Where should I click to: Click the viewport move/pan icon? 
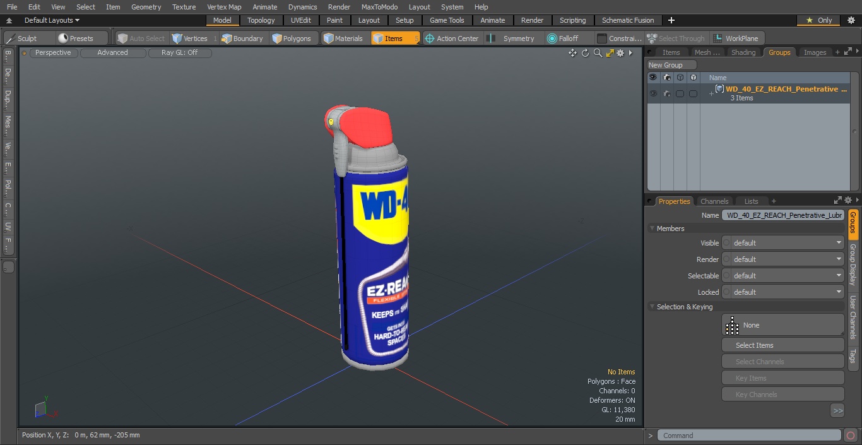(572, 53)
